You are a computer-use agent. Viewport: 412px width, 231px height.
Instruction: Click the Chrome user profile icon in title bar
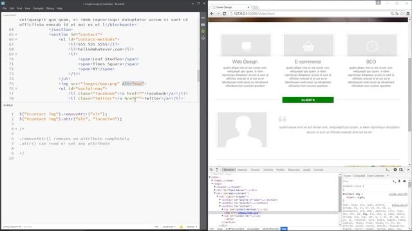(x=378, y=3)
